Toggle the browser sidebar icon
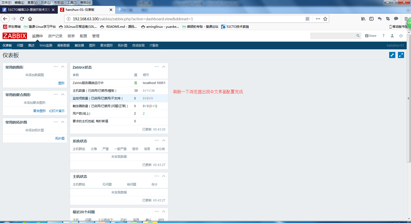411x223 pixels. pos(371,19)
